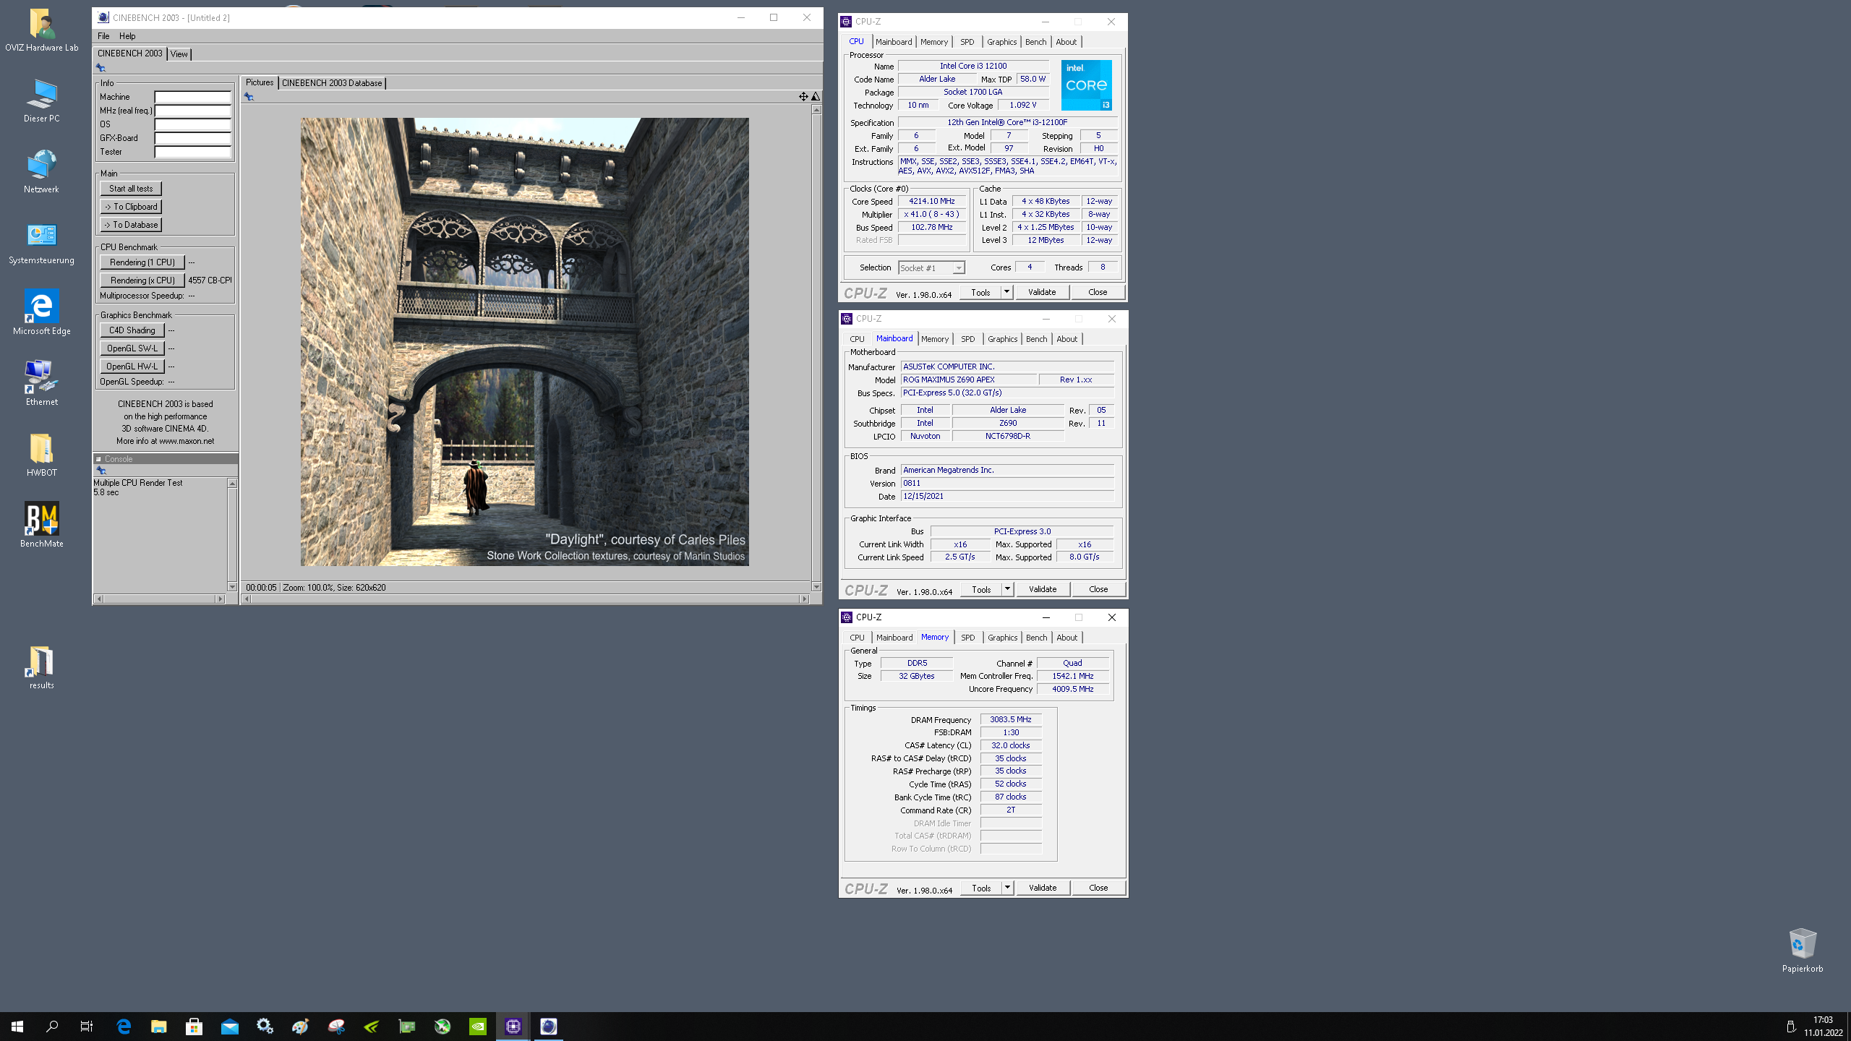Click the MHz (real freq.) input field
This screenshot has height=1041, width=1851.
click(192, 111)
